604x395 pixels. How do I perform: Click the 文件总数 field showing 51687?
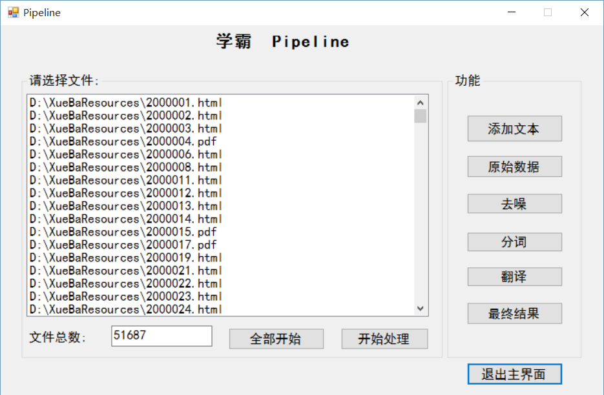pyautogui.click(x=161, y=336)
